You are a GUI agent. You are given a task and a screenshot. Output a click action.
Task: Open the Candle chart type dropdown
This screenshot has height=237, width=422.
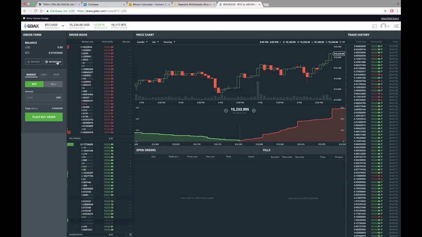point(142,42)
